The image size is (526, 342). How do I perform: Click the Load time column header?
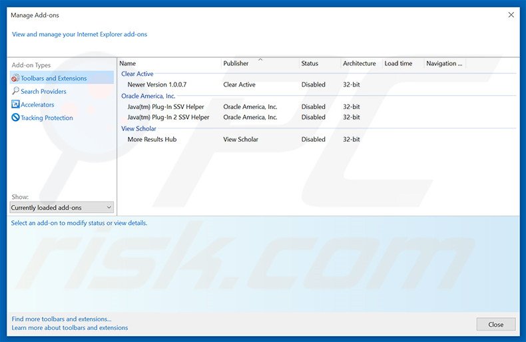(398, 64)
